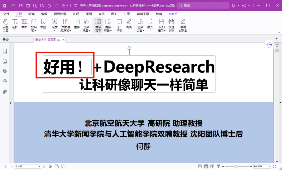Click zoom out minus button
Viewport: 282px width, 170px height.
point(223,166)
